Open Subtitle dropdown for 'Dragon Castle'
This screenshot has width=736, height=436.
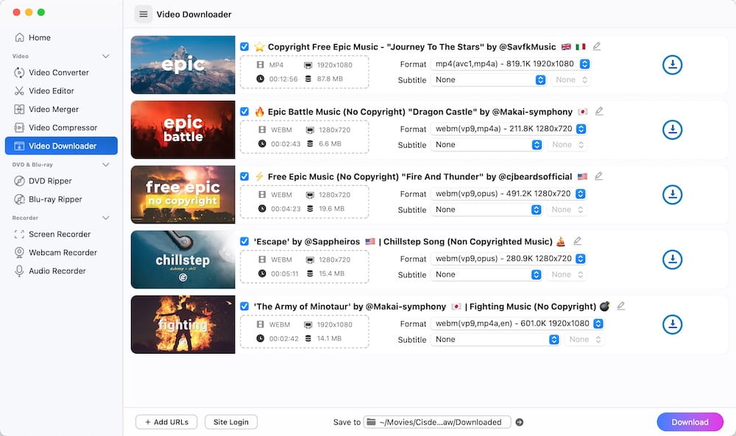point(486,145)
